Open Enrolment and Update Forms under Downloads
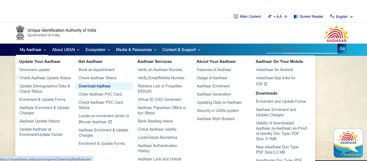The image size is (367, 161). [281, 101]
